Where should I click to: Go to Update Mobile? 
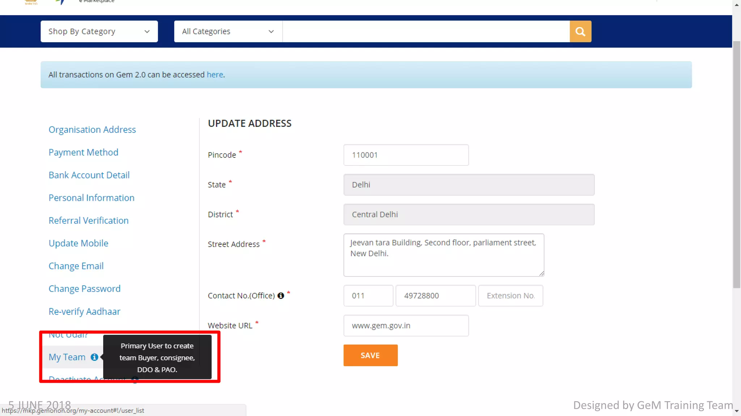(78, 243)
